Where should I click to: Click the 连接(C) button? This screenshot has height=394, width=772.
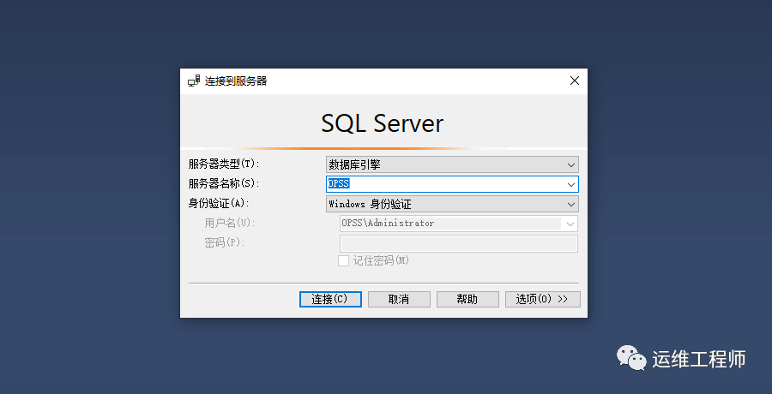pos(330,299)
